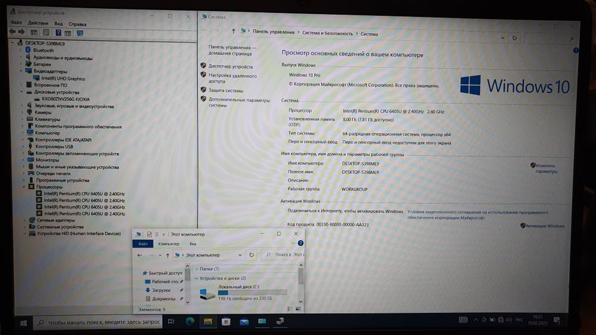Viewport: 596px width, 335px height.
Task: Launch Microsoft Edge from taskbar
Action: [190, 321]
